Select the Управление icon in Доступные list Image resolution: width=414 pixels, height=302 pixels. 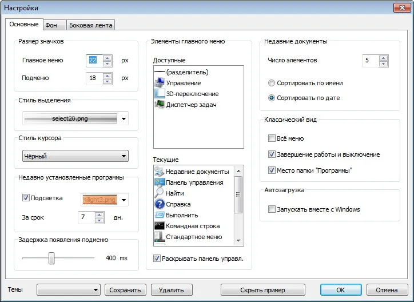click(160, 83)
